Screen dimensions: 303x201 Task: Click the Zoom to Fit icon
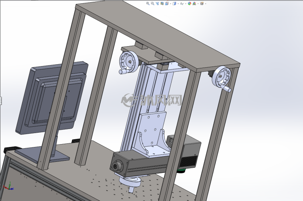click(x=148, y=3)
